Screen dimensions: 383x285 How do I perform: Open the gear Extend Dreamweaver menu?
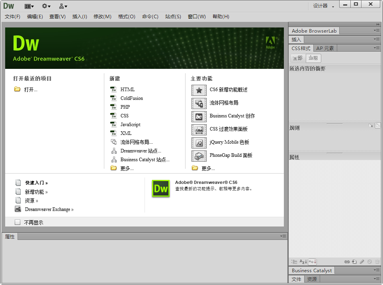click(46, 6)
